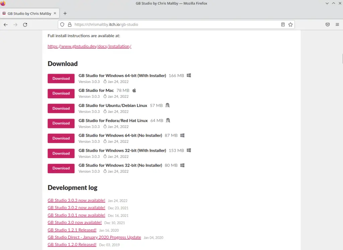The width and height of the screenshot is (343, 250).
Task: Open January 2020 Progress Update post
Action: coord(94,237)
